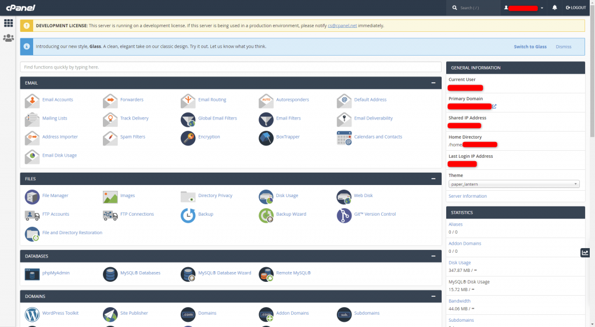The height and width of the screenshot is (327, 595).
Task: Click the MySQL Databases icon
Action: coord(110,274)
